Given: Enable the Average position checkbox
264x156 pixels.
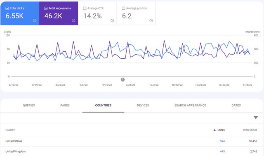Looking at the screenshot, I should (x=123, y=8).
